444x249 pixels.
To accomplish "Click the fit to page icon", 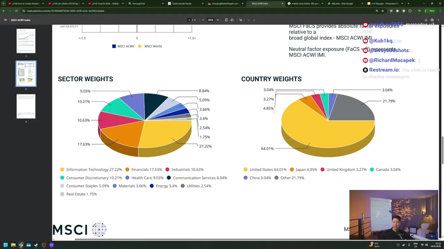I will [x=226, y=20].
